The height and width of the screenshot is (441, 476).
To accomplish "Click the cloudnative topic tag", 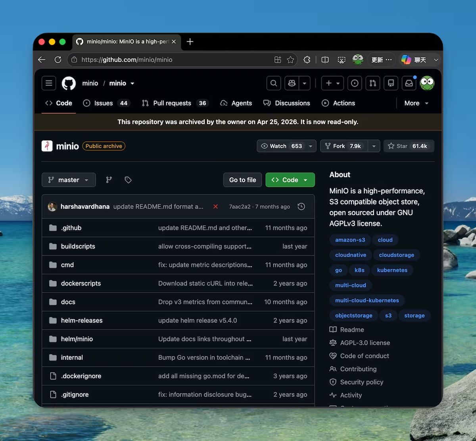I will pyautogui.click(x=351, y=255).
